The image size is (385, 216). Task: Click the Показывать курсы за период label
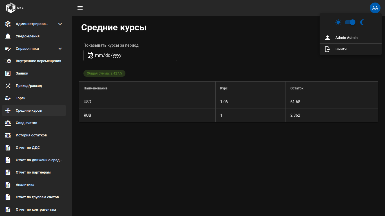pyautogui.click(x=111, y=45)
